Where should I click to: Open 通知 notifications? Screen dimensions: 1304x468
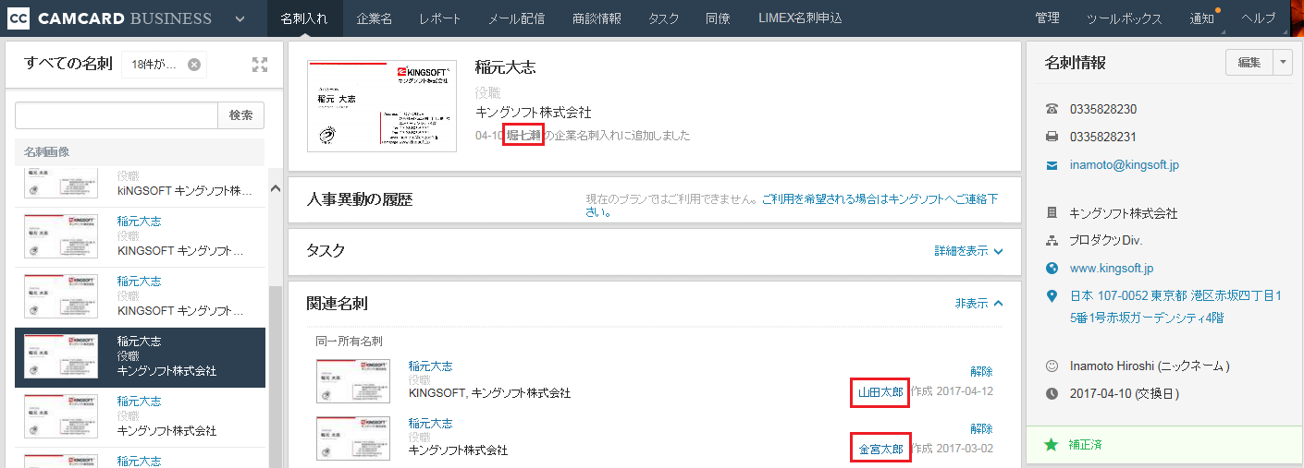point(1202,18)
